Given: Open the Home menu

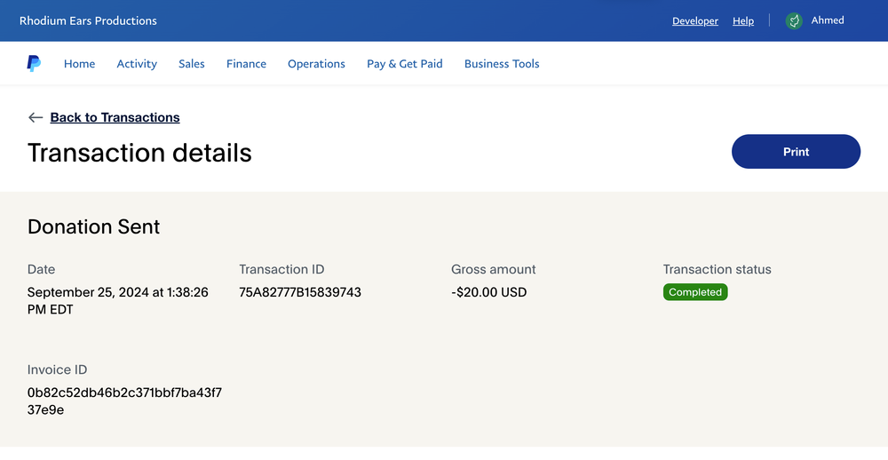Looking at the screenshot, I should tap(79, 64).
